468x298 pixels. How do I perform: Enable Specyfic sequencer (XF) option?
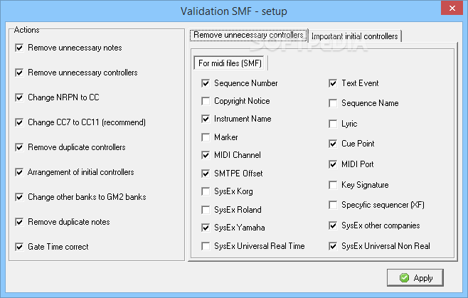(x=333, y=205)
